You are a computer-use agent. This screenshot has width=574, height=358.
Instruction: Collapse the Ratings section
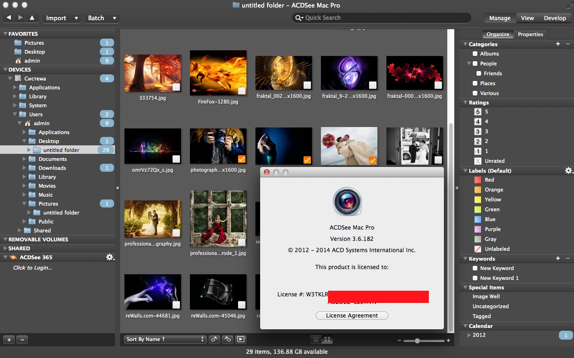pos(464,103)
